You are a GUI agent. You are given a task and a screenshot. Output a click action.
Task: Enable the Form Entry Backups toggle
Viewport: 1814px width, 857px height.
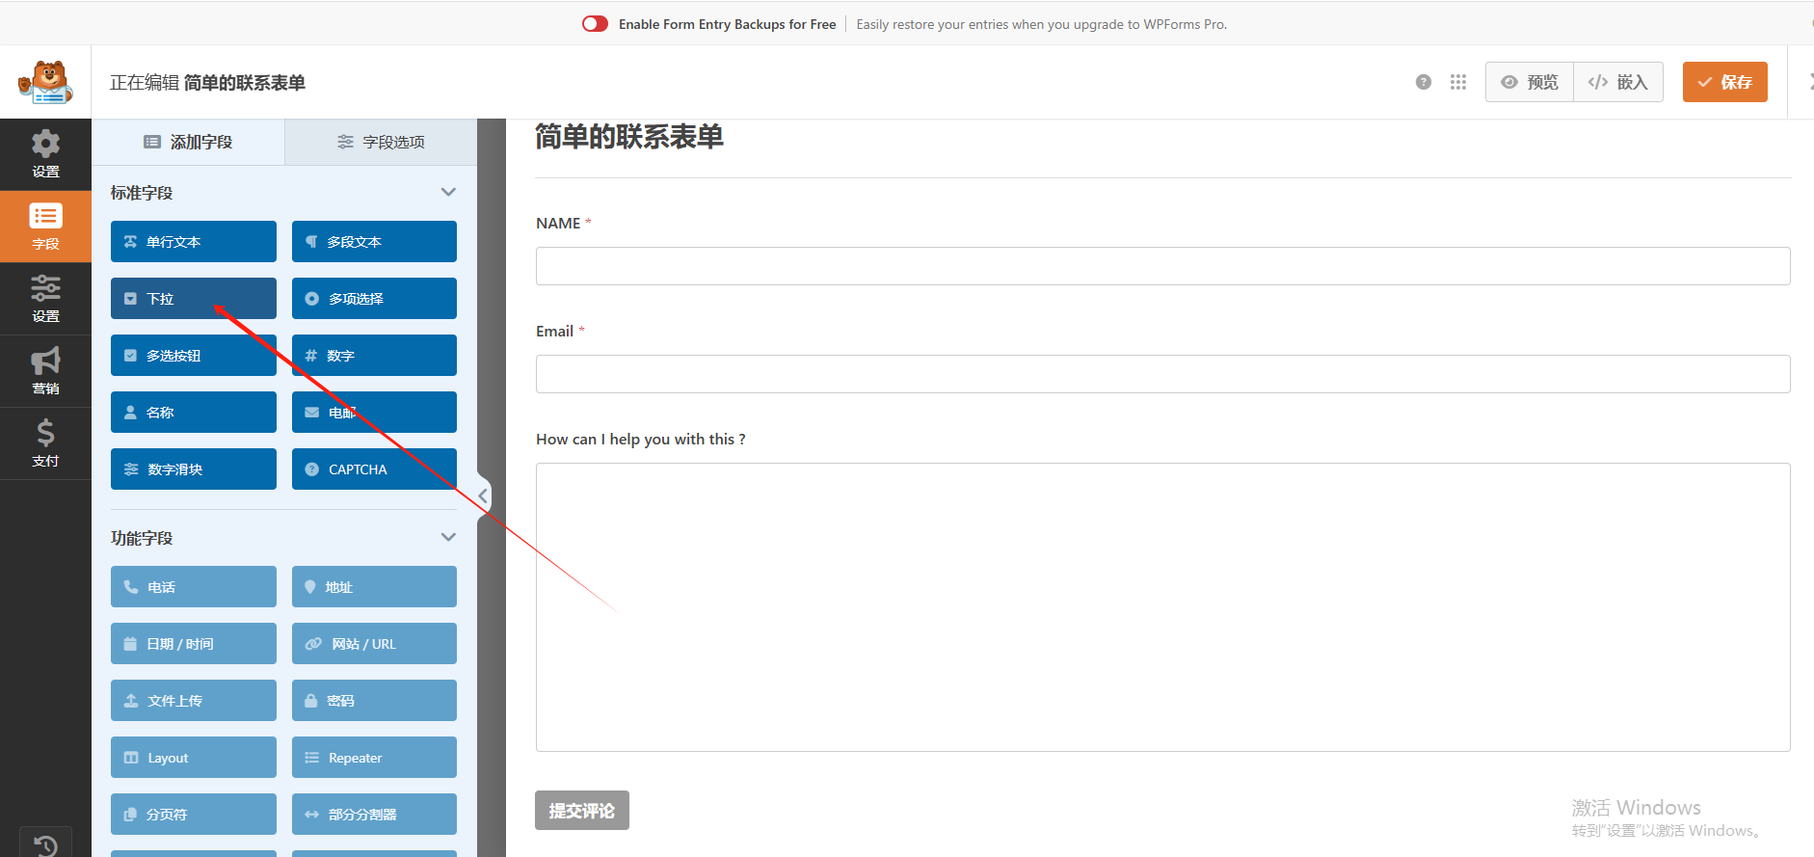point(595,24)
